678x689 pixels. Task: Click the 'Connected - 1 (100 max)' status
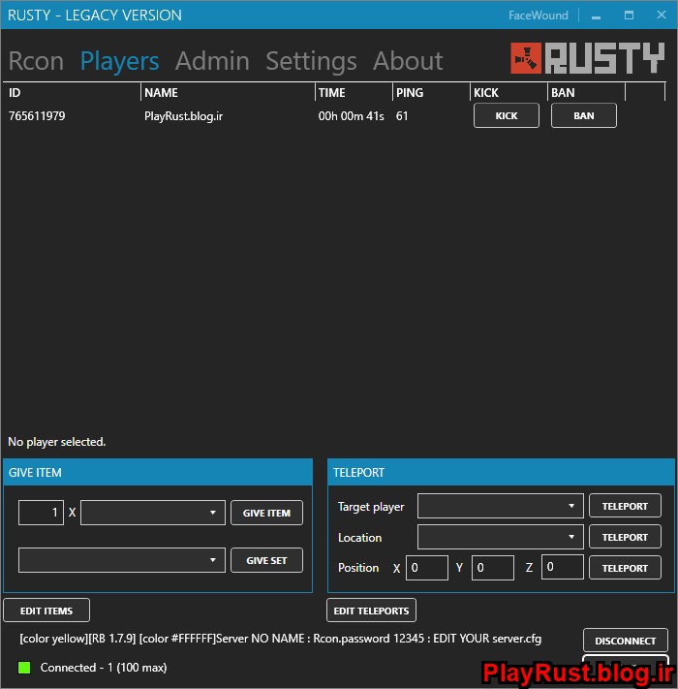[104, 668]
